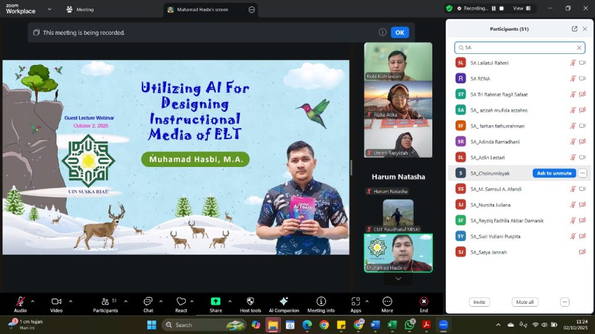Click the participant search field
This screenshot has height=334, width=595.
[x=517, y=48]
